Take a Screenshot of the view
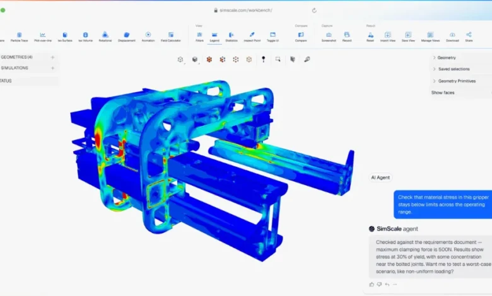Image resolution: width=492 pixels, height=296 pixels. tap(329, 37)
